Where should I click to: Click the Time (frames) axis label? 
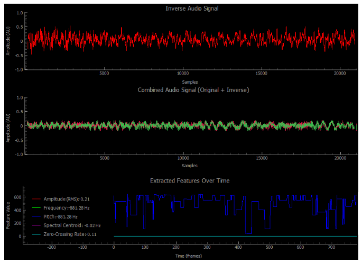pos(190,255)
